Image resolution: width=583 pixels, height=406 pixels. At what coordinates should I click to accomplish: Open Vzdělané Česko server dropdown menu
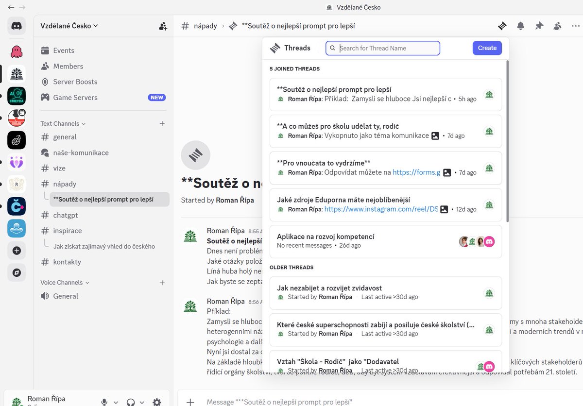tap(69, 26)
